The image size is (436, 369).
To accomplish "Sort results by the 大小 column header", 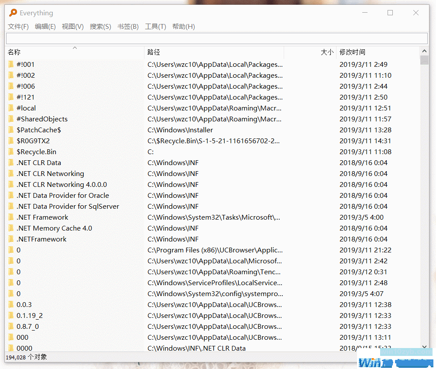I will click(x=327, y=52).
